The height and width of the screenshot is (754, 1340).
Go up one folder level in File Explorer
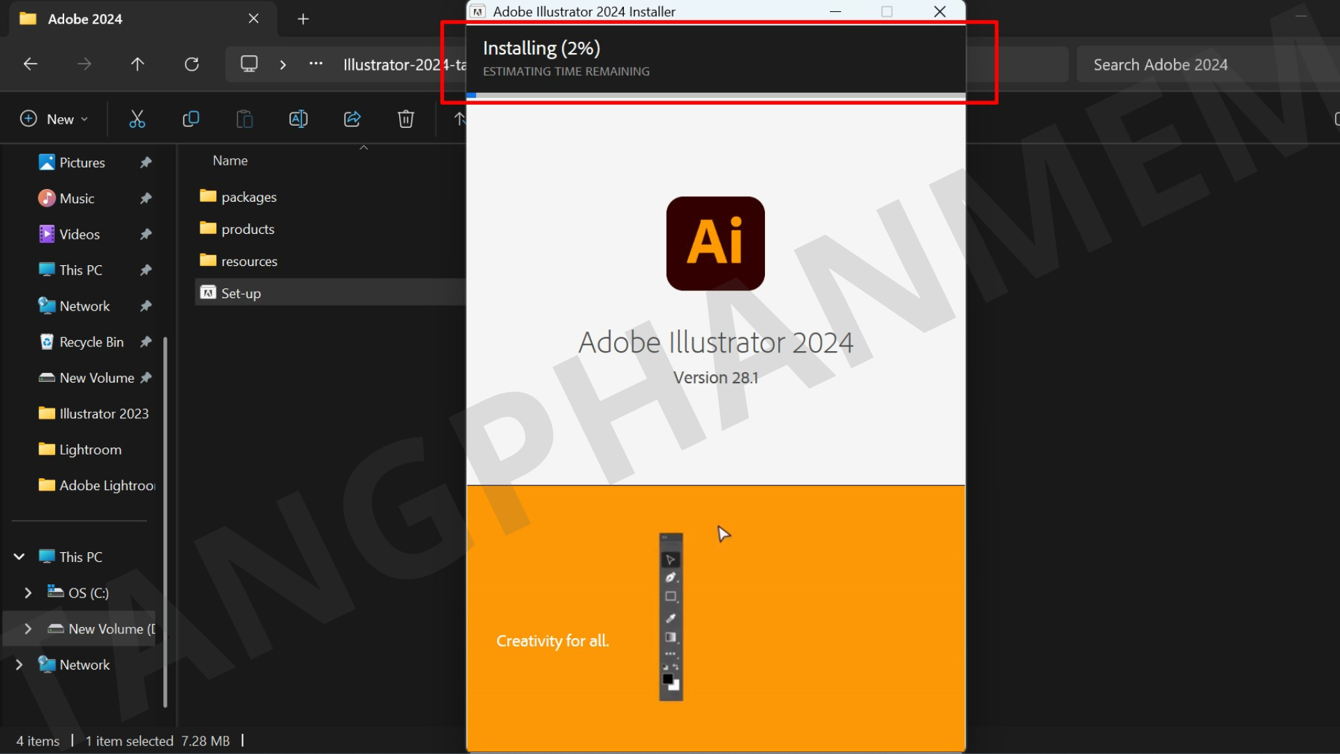137,64
